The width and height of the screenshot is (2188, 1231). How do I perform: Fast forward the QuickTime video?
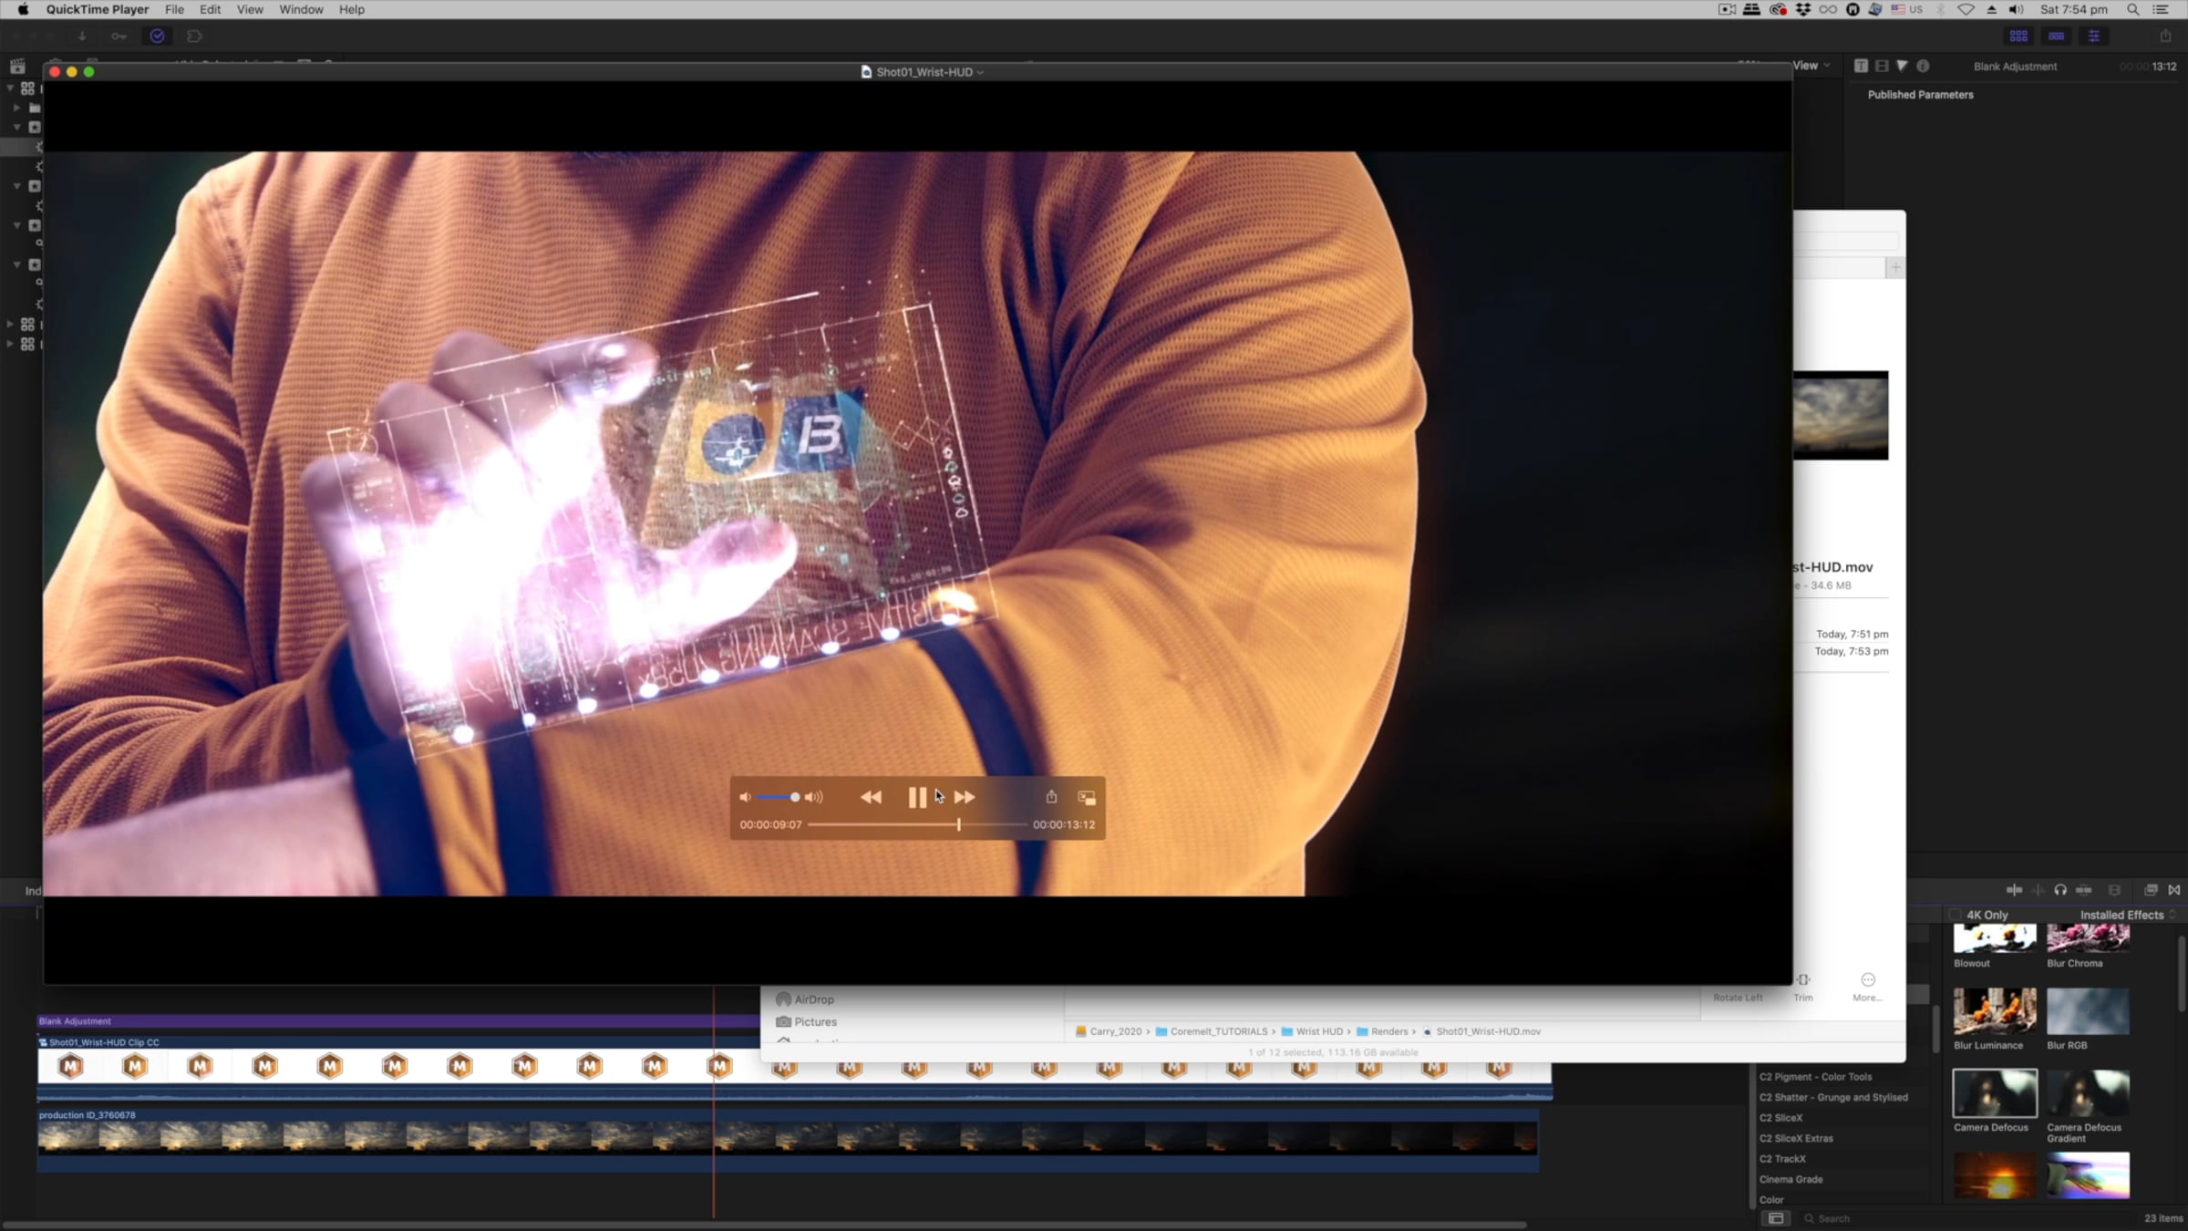tap(965, 798)
